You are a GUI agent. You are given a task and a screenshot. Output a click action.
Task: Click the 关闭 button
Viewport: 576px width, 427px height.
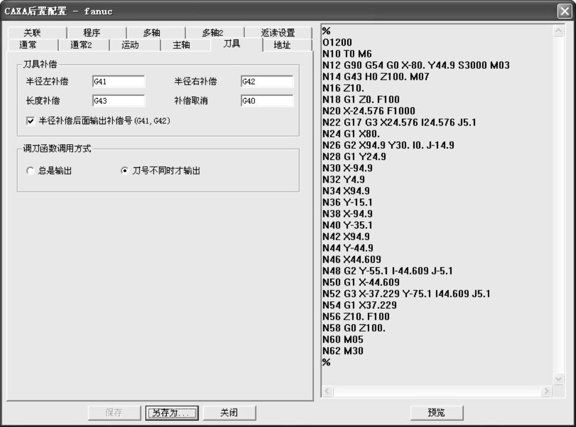coord(229,413)
